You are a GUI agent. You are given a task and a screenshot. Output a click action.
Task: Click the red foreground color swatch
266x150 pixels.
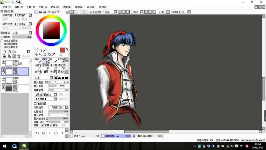pyautogui.click(x=62, y=50)
